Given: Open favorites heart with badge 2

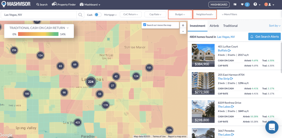Looking at the screenshot, I should point(245,4).
